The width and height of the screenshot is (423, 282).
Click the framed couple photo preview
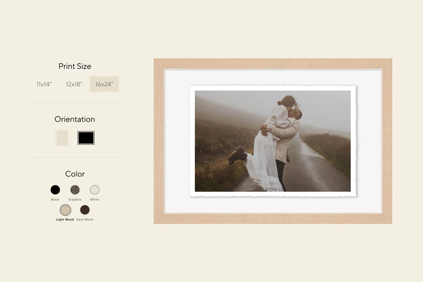pyautogui.click(x=273, y=141)
